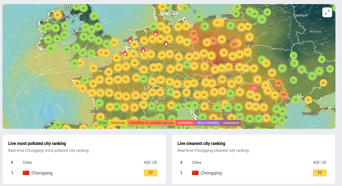Select the fire icon beneath the 76 marker near 56
This screenshot has height=186, width=342.
[x=166, y=43]
